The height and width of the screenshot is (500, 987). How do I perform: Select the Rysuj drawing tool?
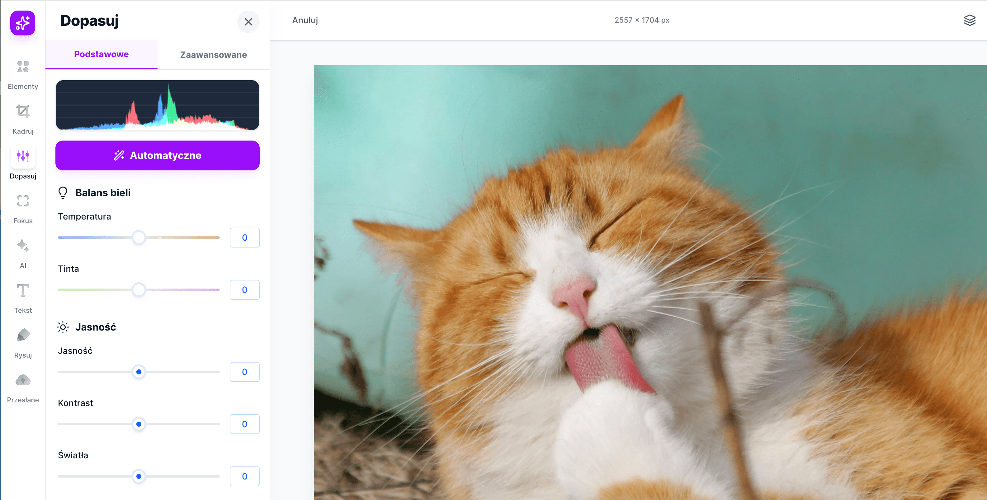point(23,336)
